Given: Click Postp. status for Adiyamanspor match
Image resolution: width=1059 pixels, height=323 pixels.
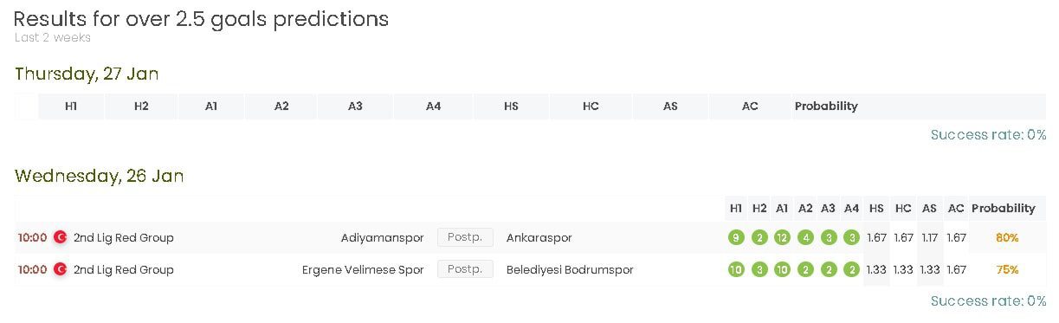Looking at the screenshot, I should coord(465,237).
